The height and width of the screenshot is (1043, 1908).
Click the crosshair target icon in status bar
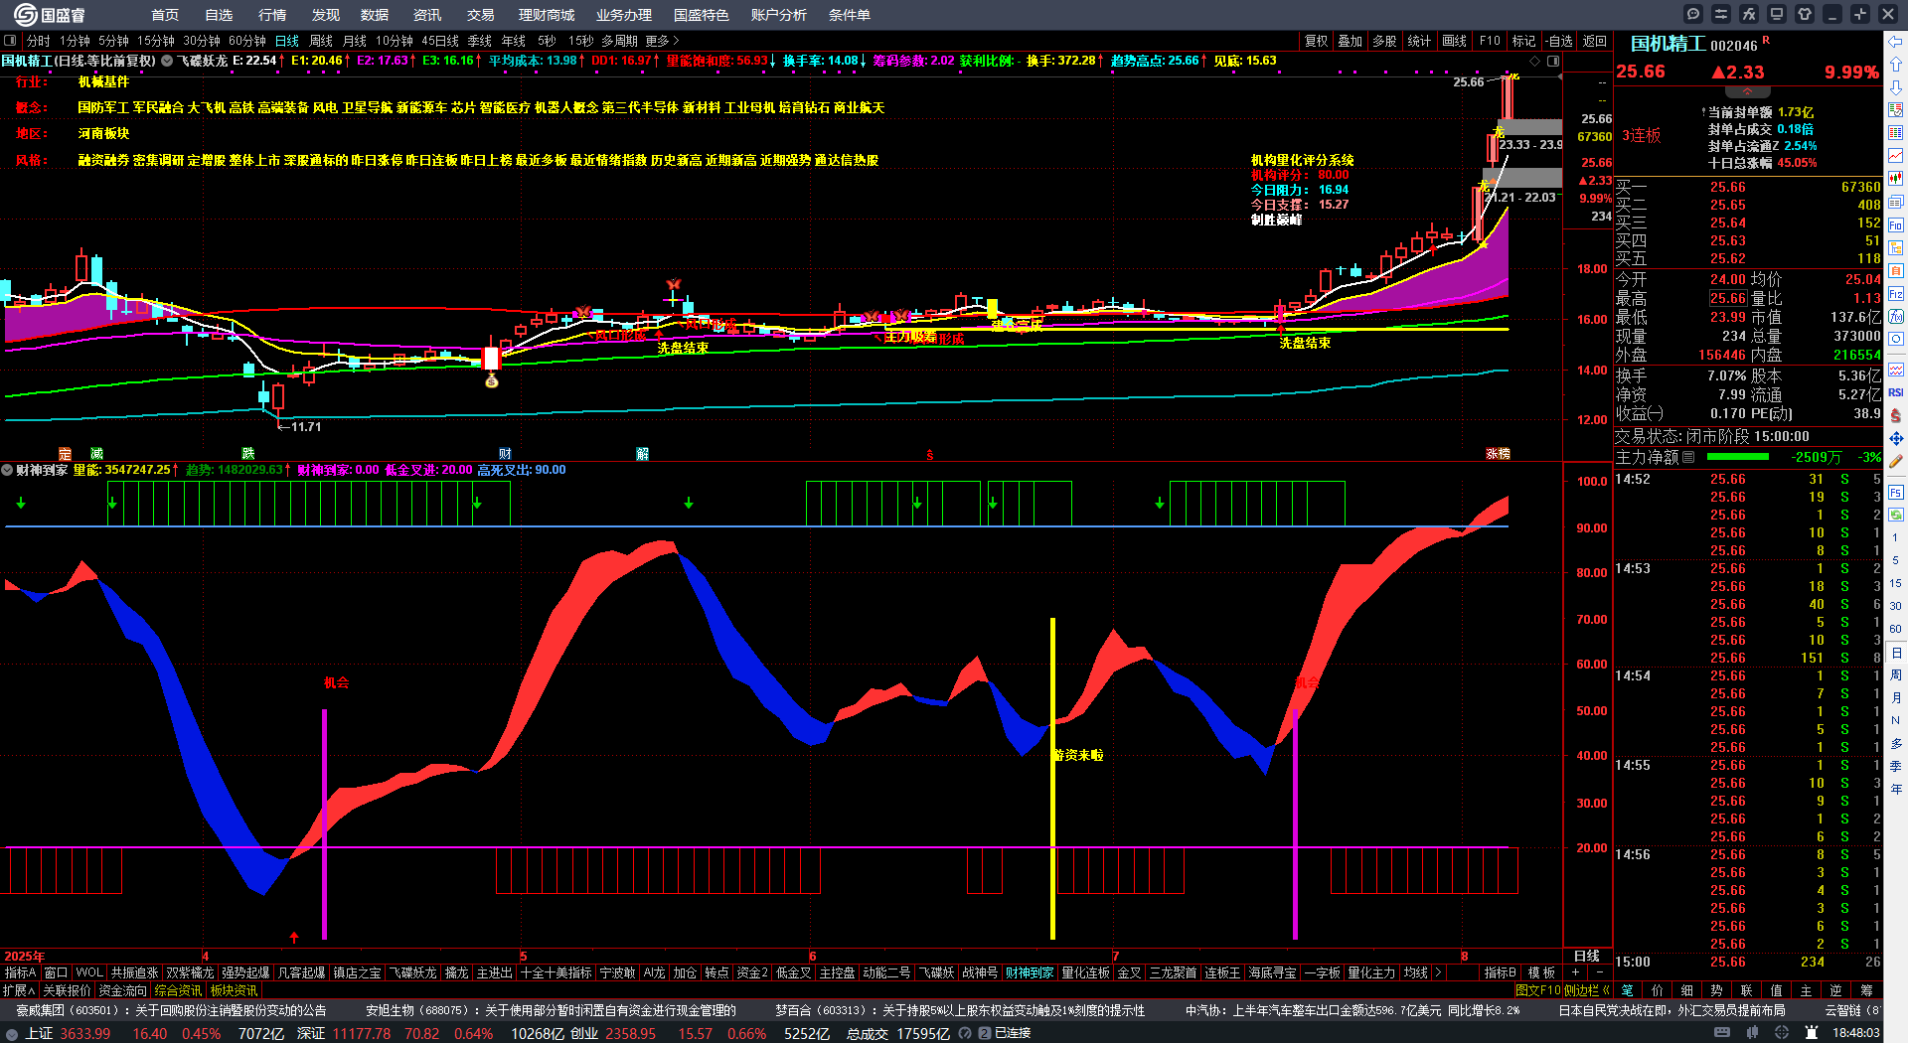pyautogui.click(x=1781, y=1033)
